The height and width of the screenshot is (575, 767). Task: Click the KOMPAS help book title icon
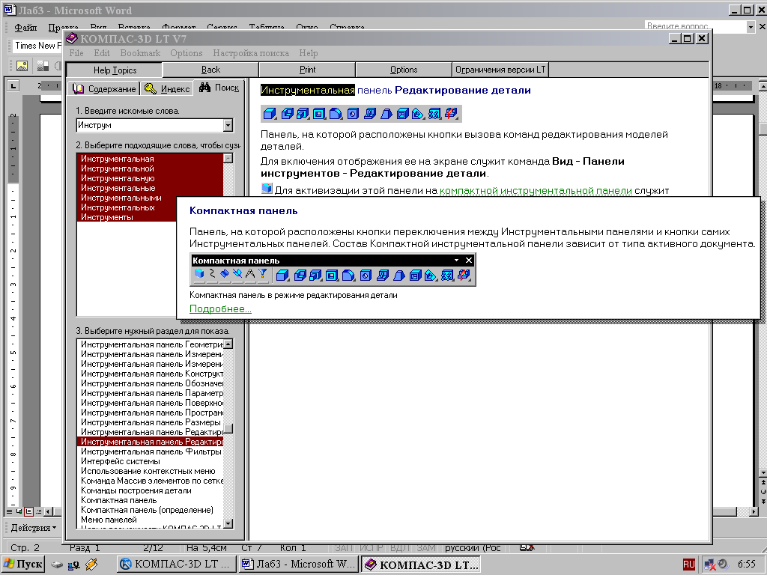coord(72,38)
